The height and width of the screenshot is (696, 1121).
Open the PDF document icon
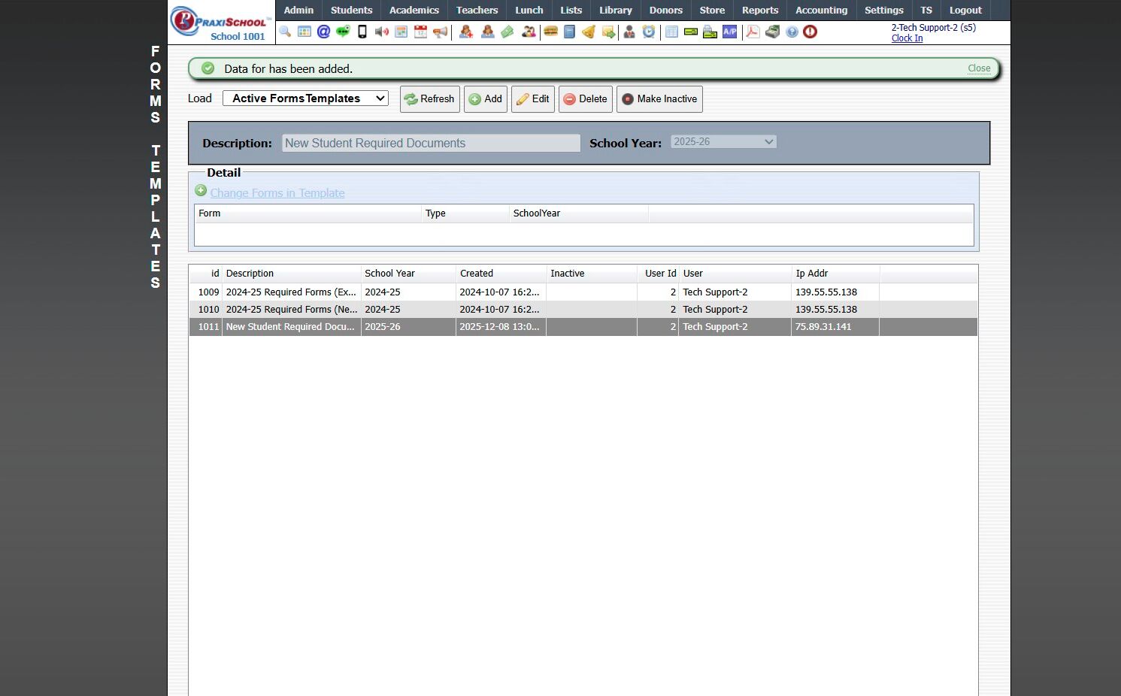753,32
